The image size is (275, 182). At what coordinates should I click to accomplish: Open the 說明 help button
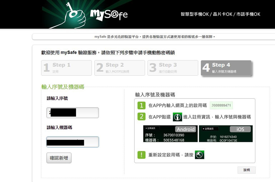(246, 170)
